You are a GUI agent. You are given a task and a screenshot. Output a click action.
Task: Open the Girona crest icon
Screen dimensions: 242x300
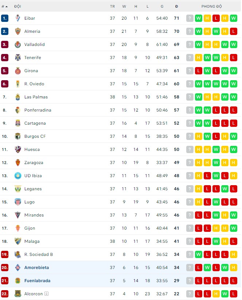click(18, 71)
